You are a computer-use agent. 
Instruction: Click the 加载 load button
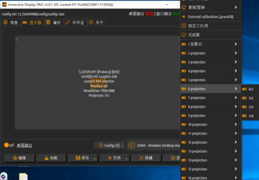[x=51, y=158]
